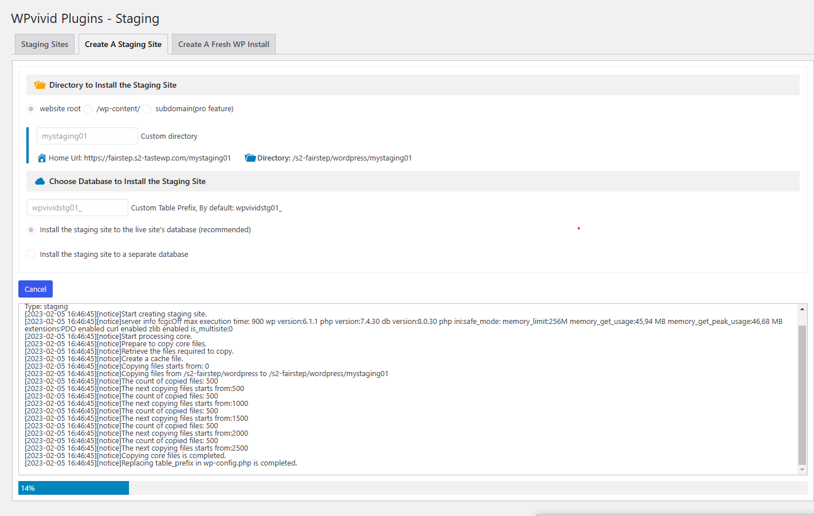Click the 'Replacing table_prefix in wp-config.php' log line

click(x=161, y=463)
